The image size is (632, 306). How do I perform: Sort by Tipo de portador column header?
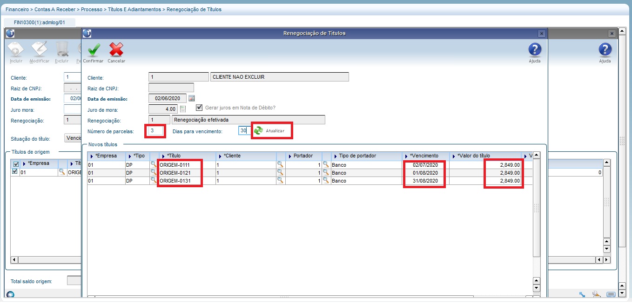pos(366,156)
